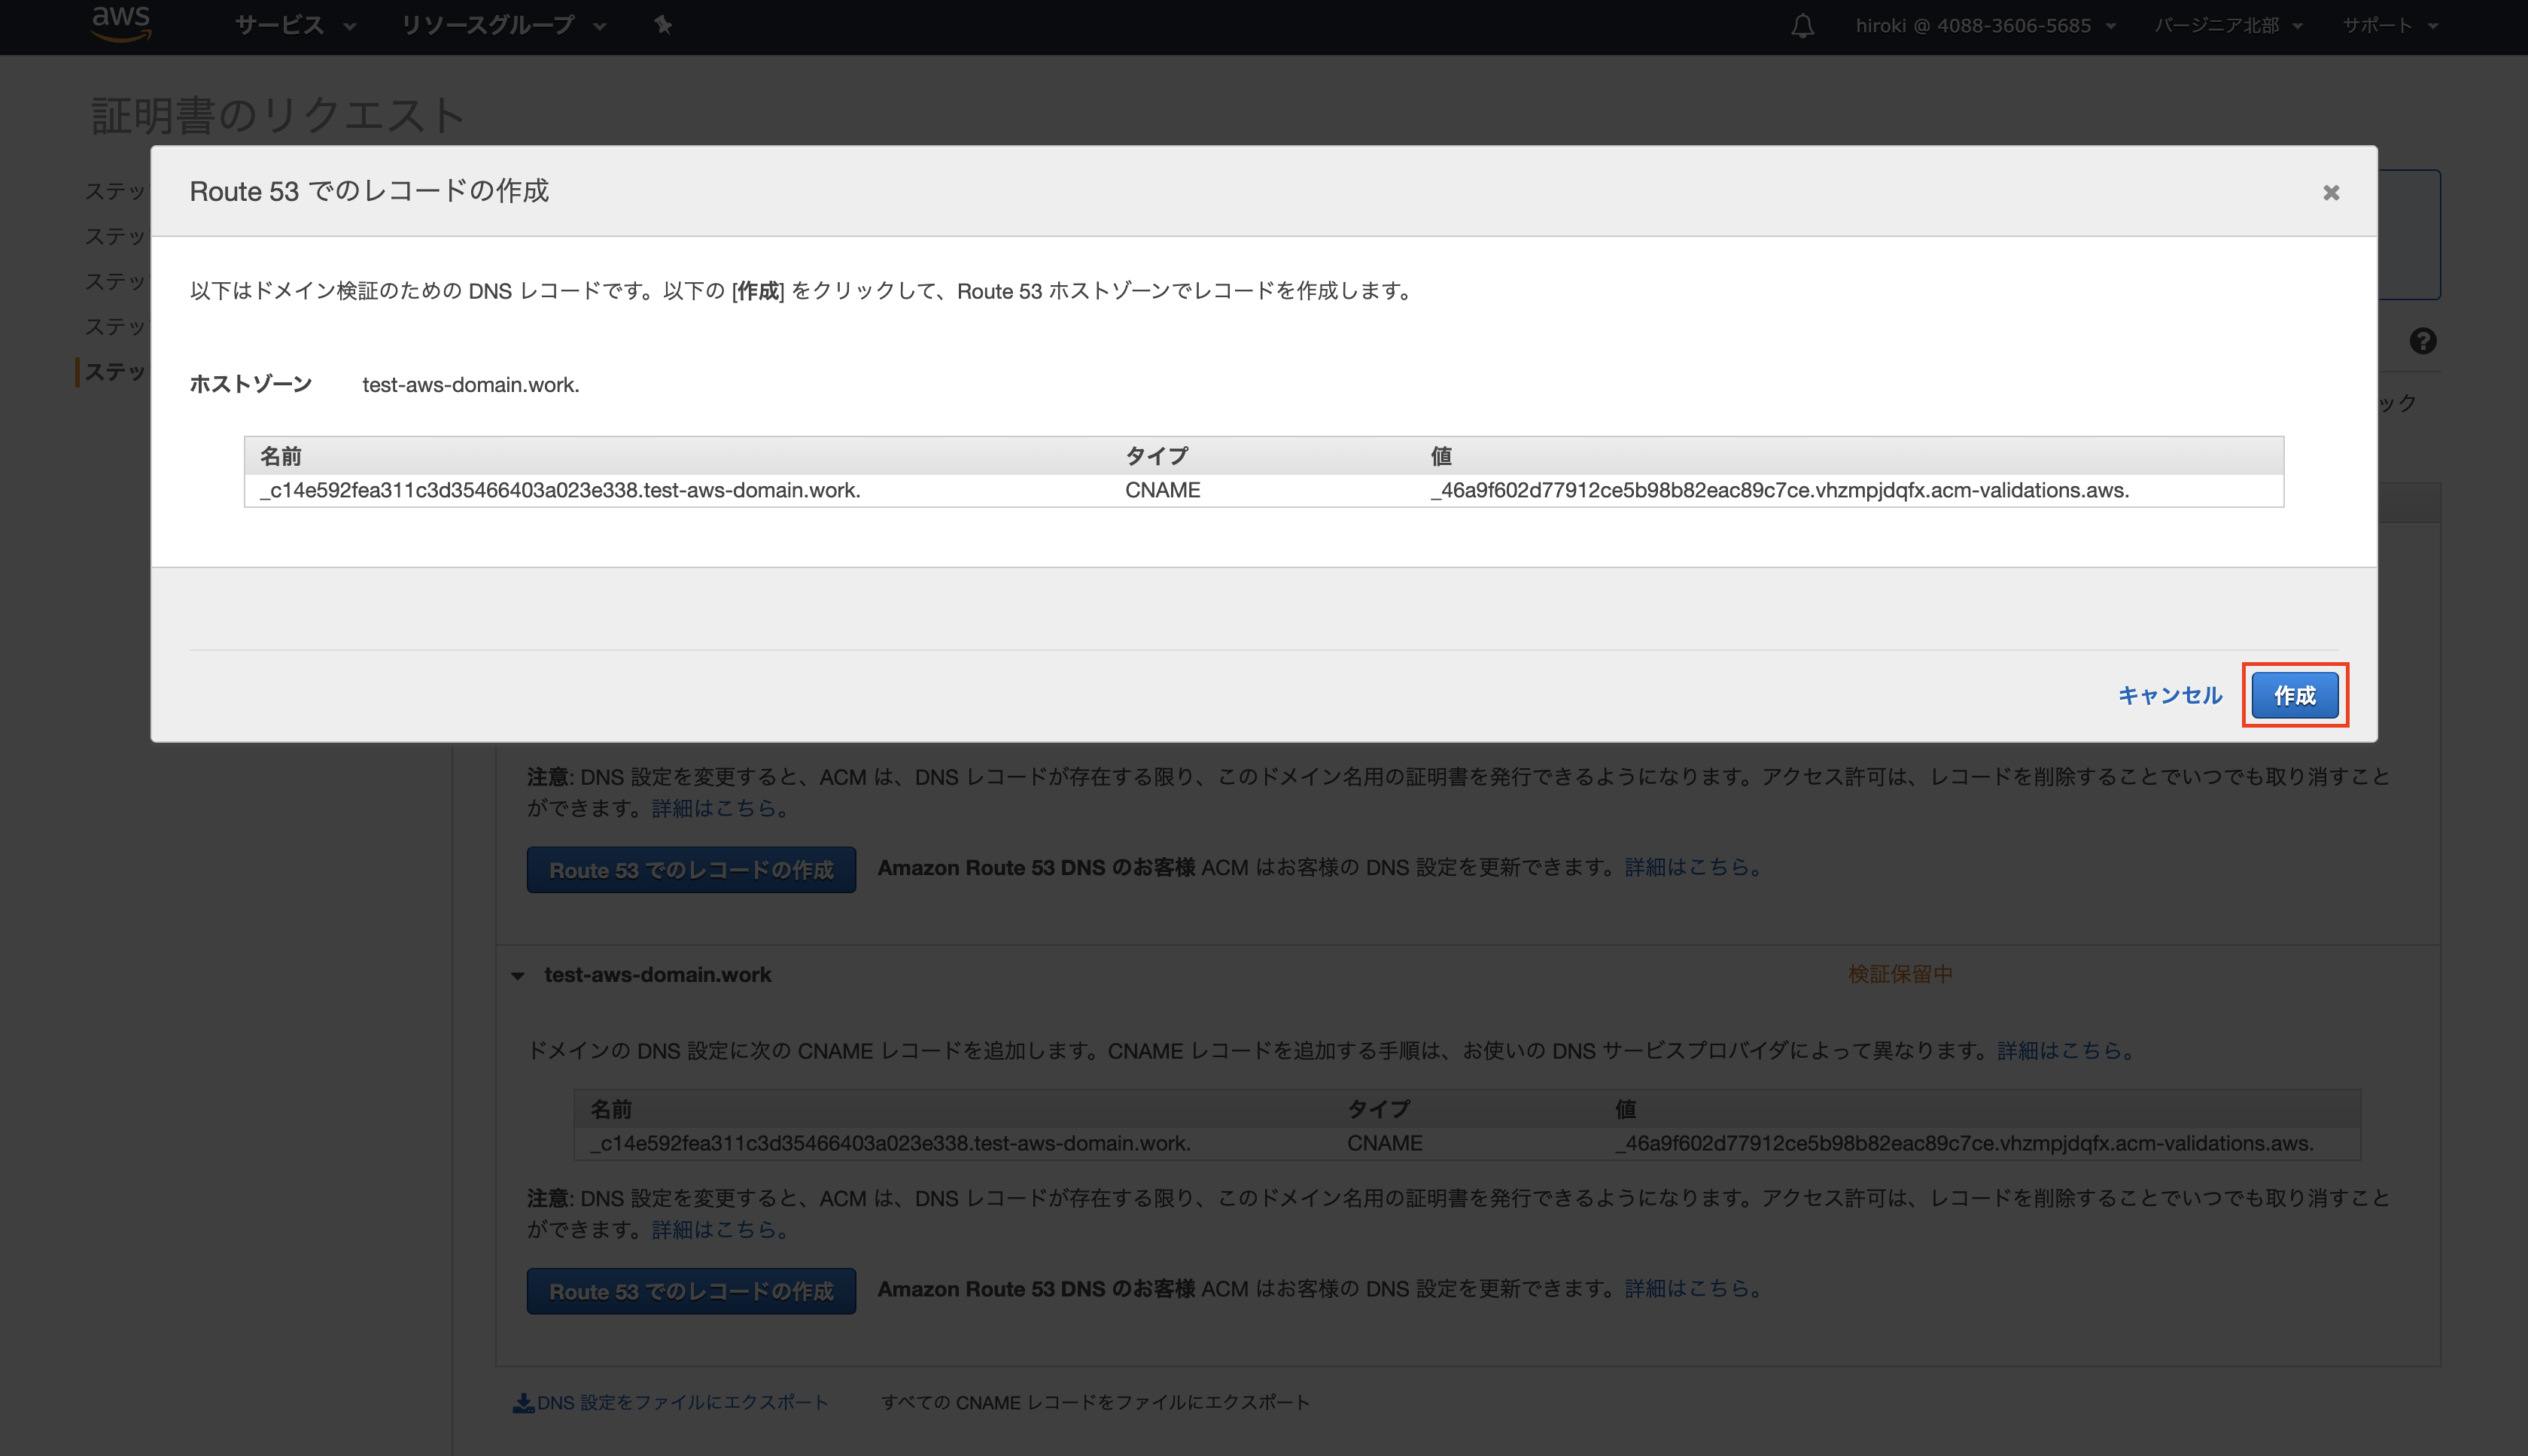Open the サポート menu
This screenshot has width=2528, height=1456.
[2389, 26]
